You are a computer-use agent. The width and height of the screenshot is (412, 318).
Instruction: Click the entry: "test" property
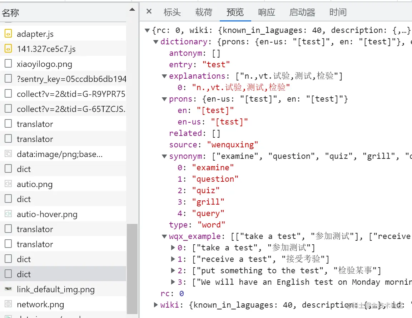(x=200, y=64)
